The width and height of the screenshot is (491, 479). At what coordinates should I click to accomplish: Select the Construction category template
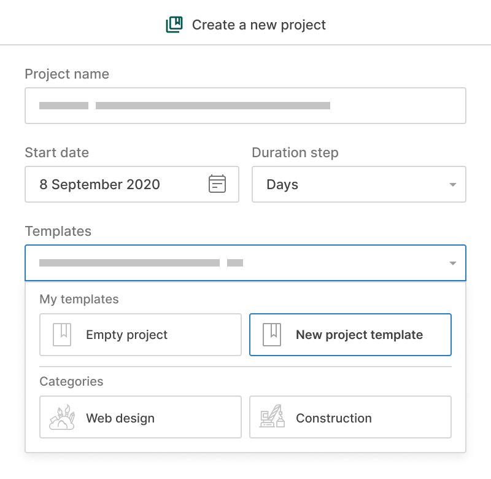(x=350, y=417)
